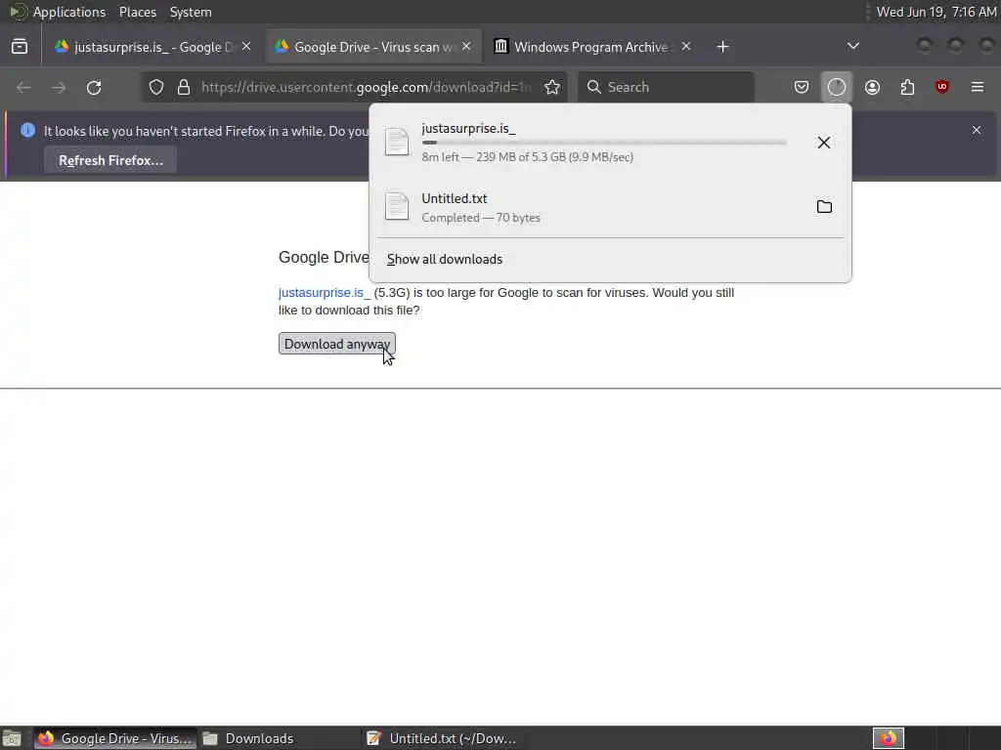Open the tracking protection shield icon
This screenshot has height=750, width=1001.
pos(156,87)
